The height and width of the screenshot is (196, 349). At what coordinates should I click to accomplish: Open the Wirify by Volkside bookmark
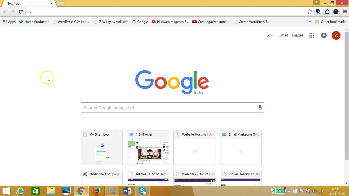point(111,22)
